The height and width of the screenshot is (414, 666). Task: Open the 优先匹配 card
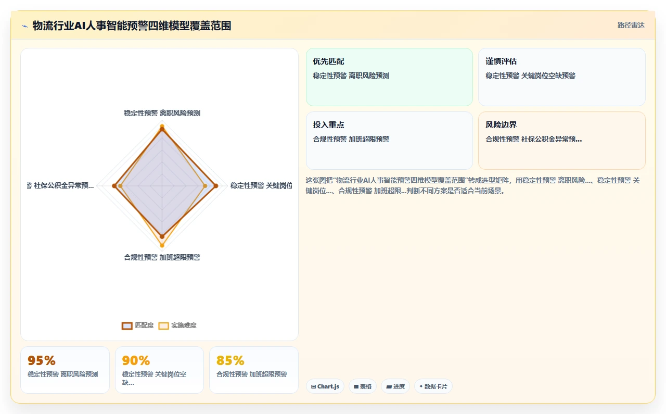(389, 77)
